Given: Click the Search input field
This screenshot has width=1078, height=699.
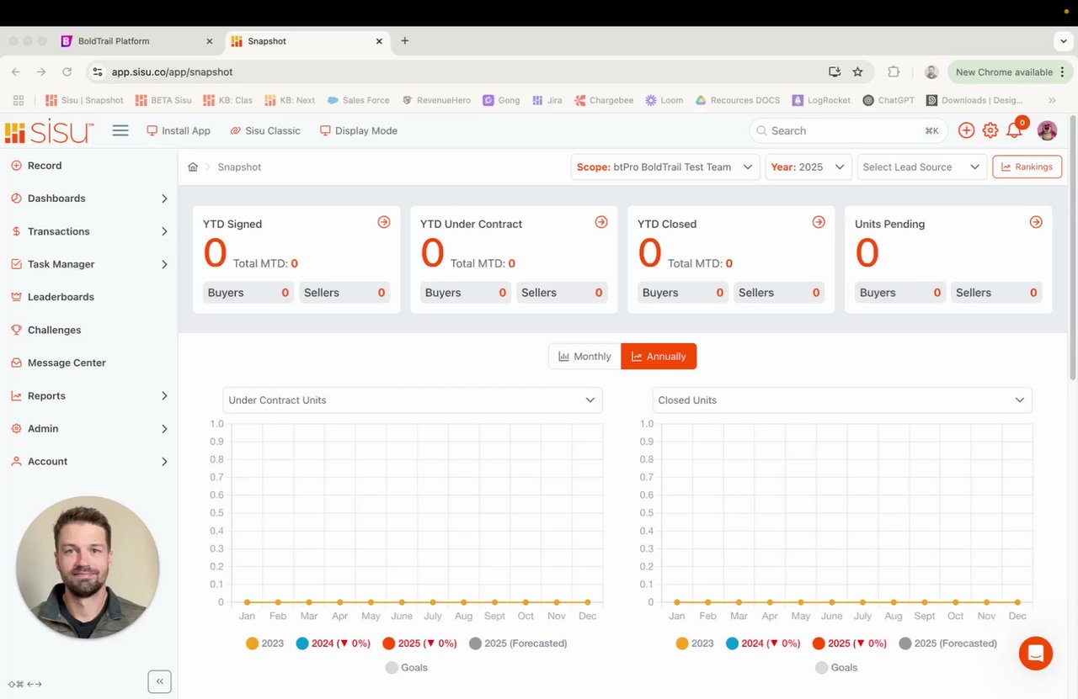Looking at the screenshot, I should 848,130.
